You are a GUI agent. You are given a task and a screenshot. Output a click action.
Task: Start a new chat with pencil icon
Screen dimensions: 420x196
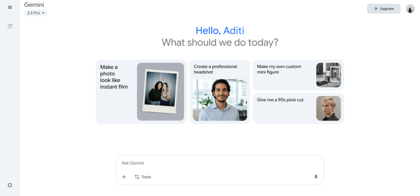(x=10, y=26)
